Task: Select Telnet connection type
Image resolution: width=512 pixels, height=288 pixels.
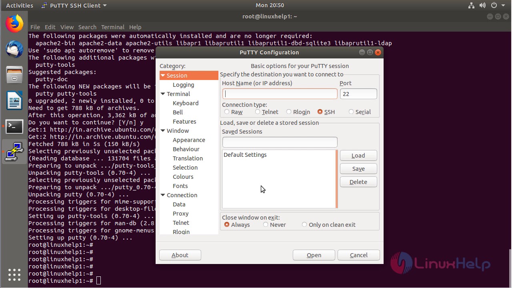Action: (x=258, y=112)
